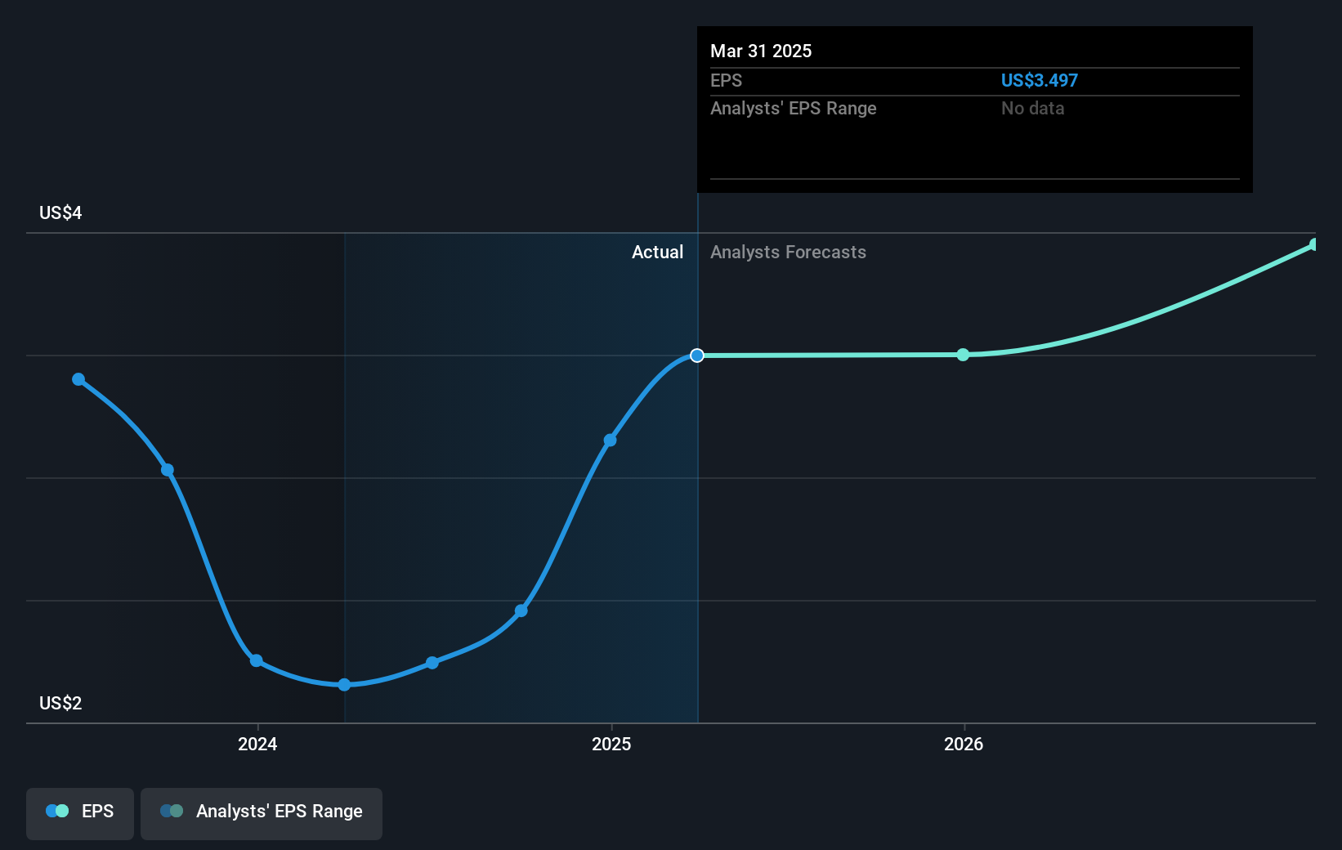Image resolution: width=1342 pixels, height=850 pixels.
Task: Select the Mar 31 2025 EPS data point
Action: [x=697, y=356]
